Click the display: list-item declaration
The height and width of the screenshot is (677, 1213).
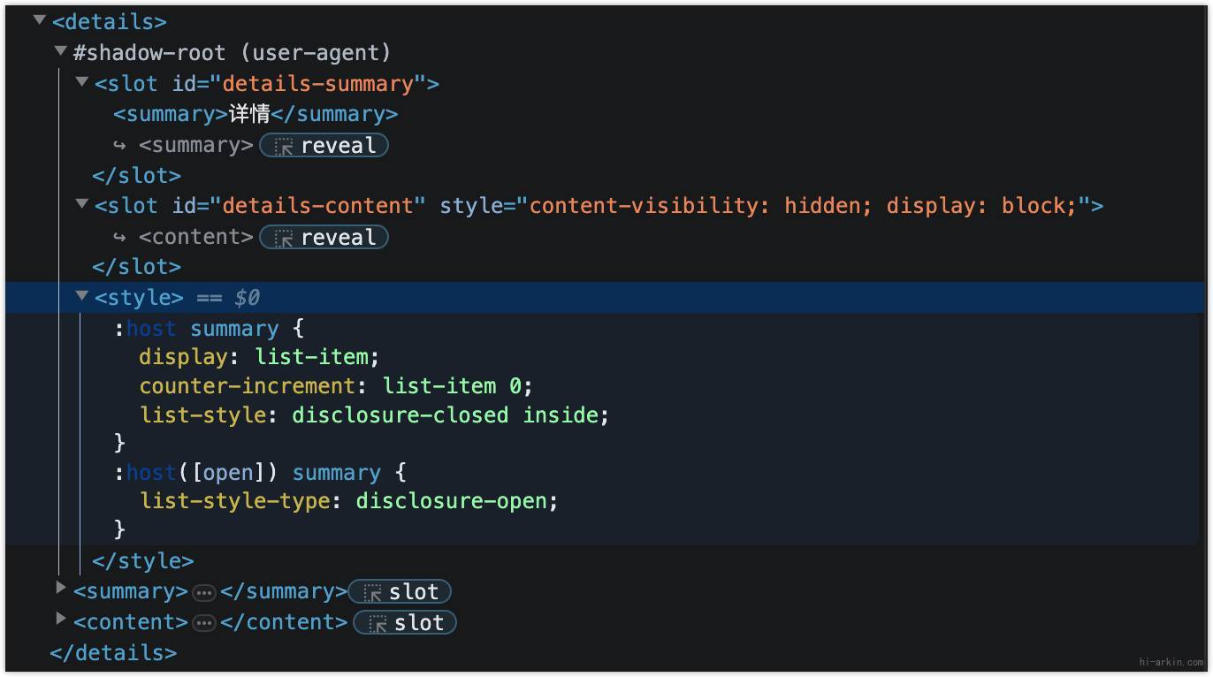(x=259, y=357)
